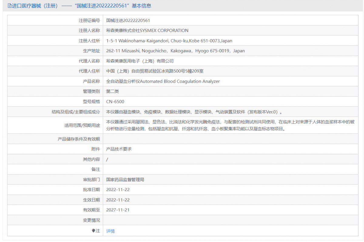Click the 审批部门 row label
The width and height of the screenshot is (364, 242).
click(x=91, y=180)
